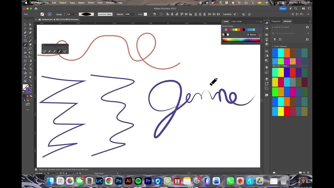Screen dimensions: 334x188
Task: Open the Comments panel icon
Action: pos(267,95)
